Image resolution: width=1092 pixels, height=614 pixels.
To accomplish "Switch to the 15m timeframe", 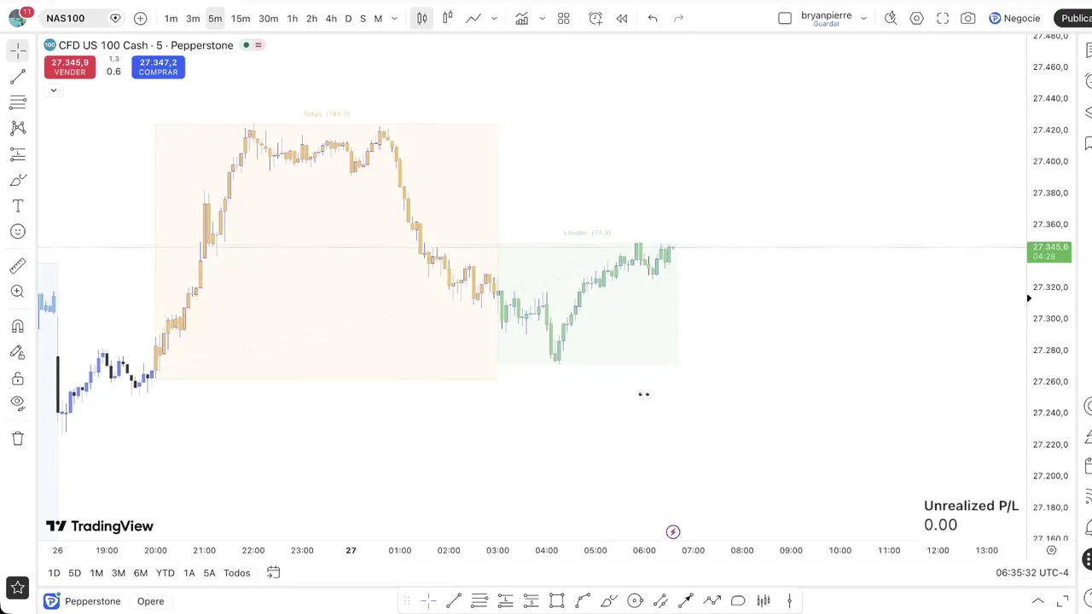I will pyautogui.click(x=241, y=18).
